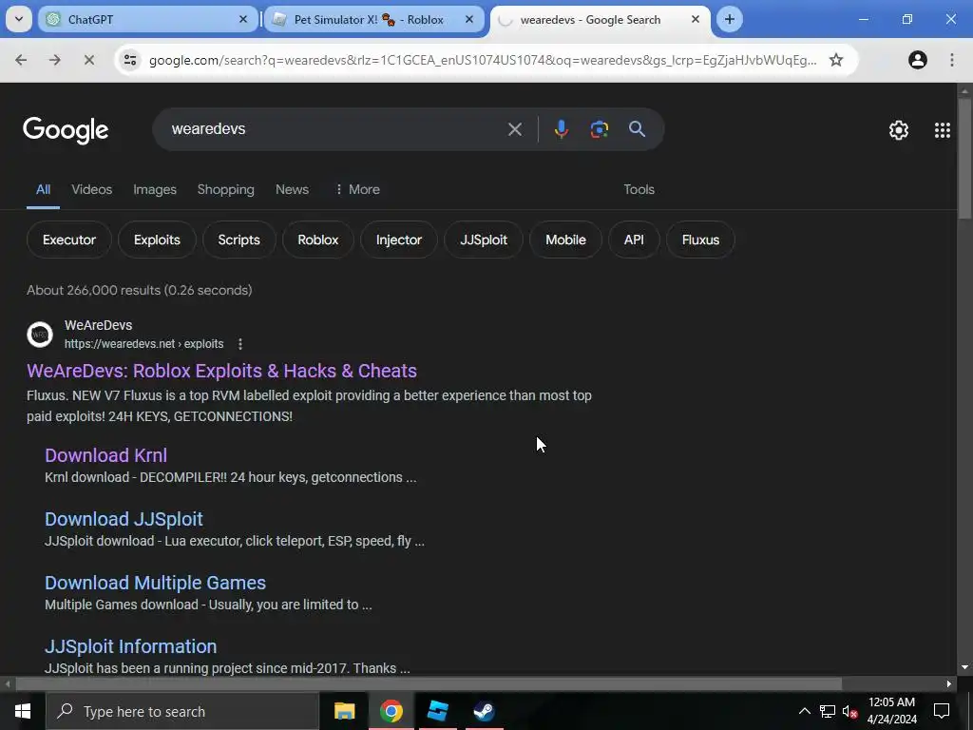The height and width of the screenshot is (730, 973).
Task: Click the WeAreDevs site favicon
Action: pyautogui.click(x=40, y=335)
